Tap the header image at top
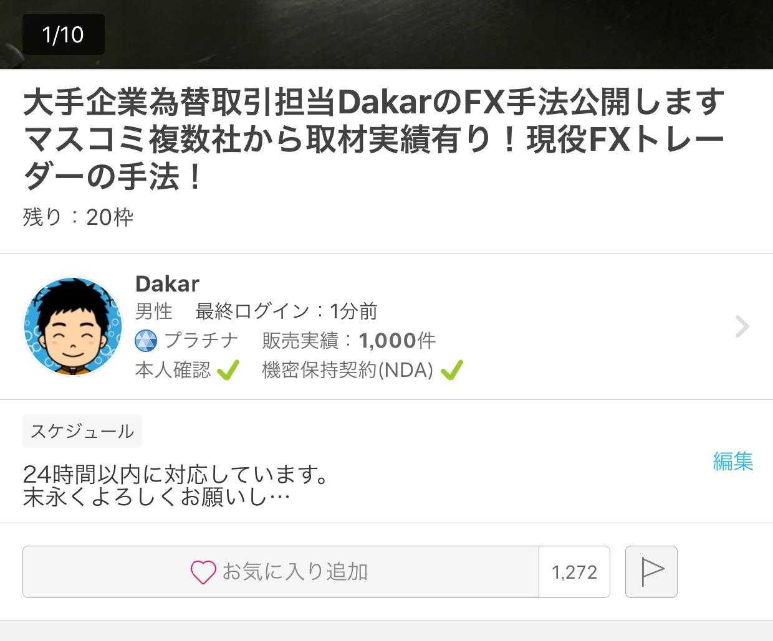773x641 pixels. 386,34
